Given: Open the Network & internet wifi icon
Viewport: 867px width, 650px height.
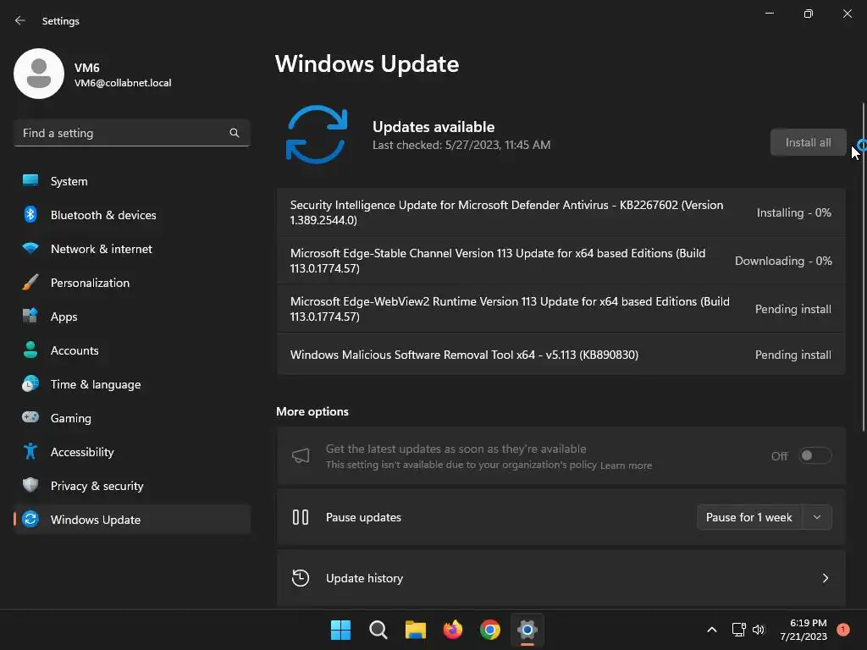Looking at the screenshot, I should 30,248.
